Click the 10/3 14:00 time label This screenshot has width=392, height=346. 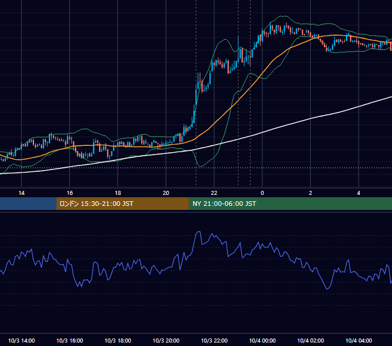point(21,340)
